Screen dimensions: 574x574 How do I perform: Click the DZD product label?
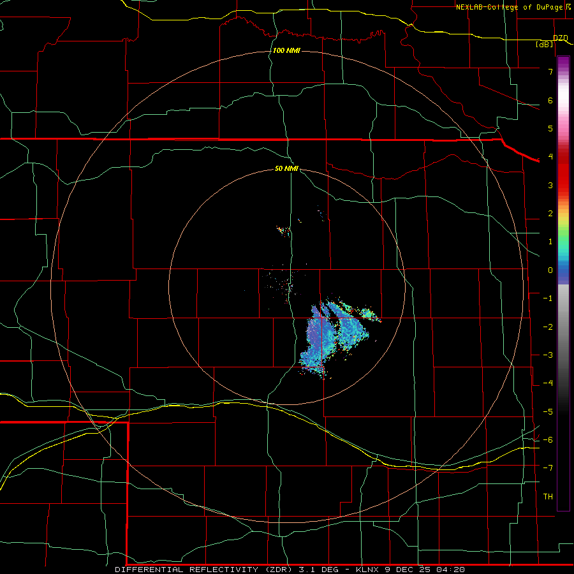[560, 38]
